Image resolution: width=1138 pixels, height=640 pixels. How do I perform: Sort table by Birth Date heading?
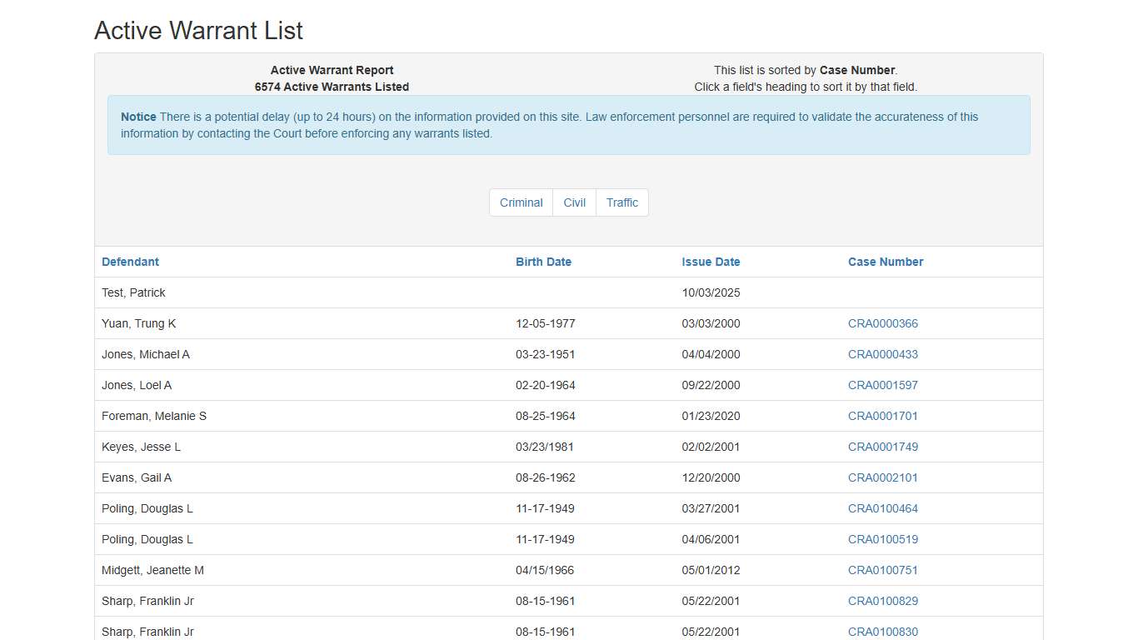(543, 262)
